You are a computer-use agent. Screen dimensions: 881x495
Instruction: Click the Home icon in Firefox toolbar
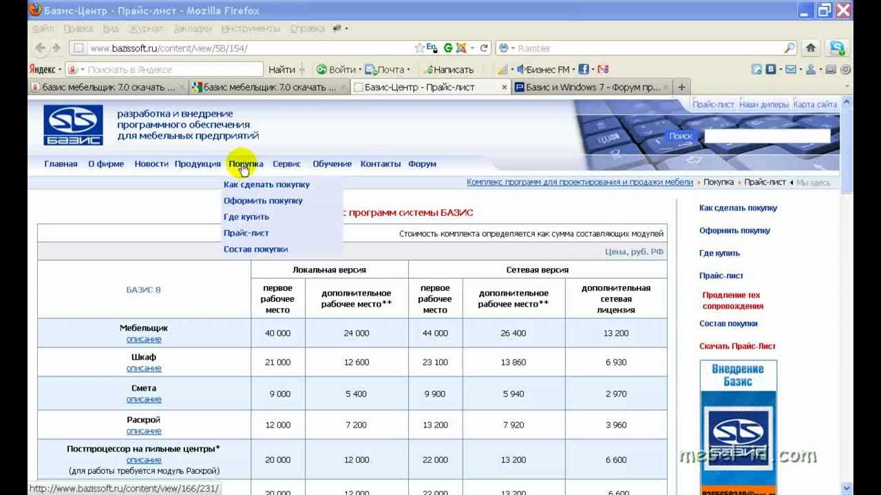[x=811, y=48]
